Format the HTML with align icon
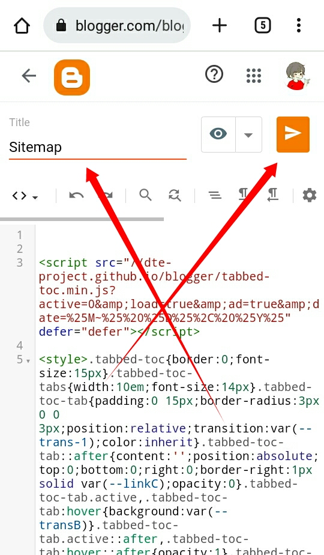 click(x=215, y=195)
